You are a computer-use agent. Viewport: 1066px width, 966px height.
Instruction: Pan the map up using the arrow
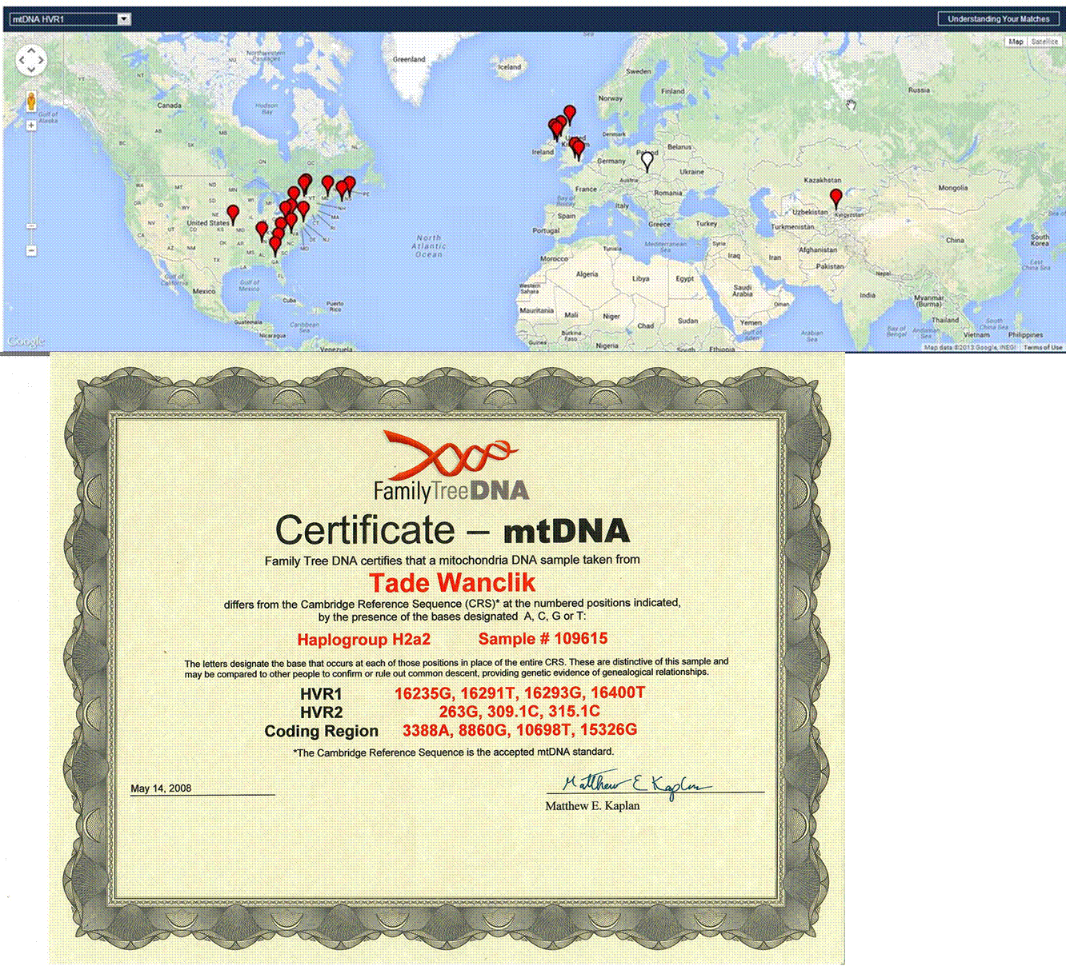[x=31, y=50]
